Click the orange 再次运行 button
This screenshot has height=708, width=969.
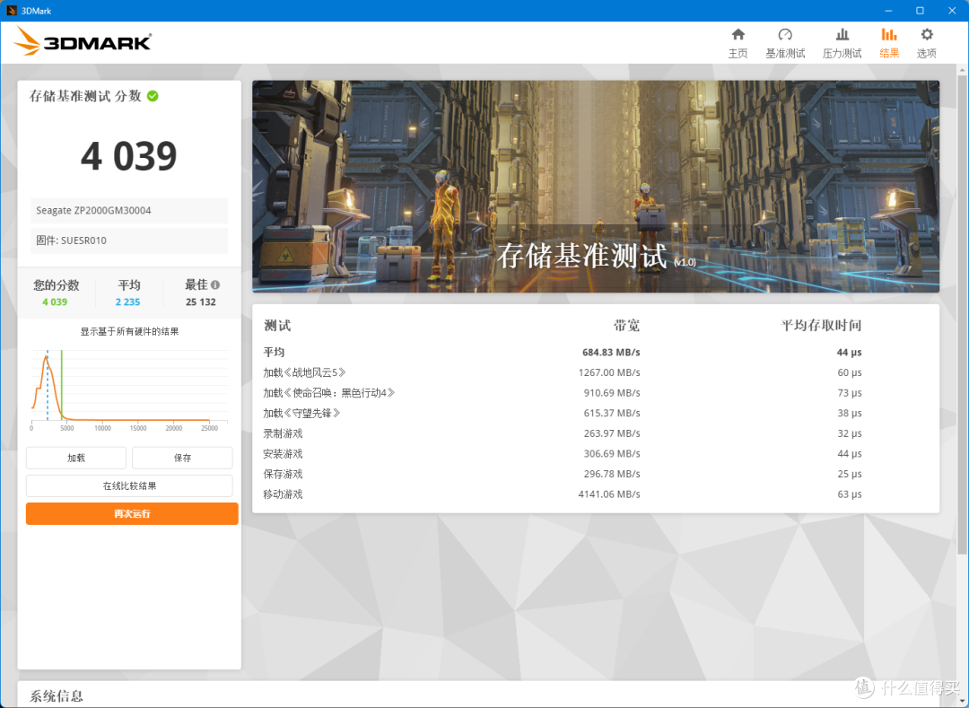pyautogui.click(x=132, y=513)
